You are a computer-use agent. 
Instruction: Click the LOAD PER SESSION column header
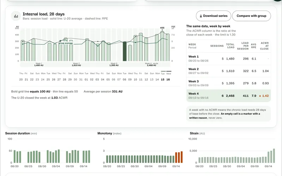point(243,46)
